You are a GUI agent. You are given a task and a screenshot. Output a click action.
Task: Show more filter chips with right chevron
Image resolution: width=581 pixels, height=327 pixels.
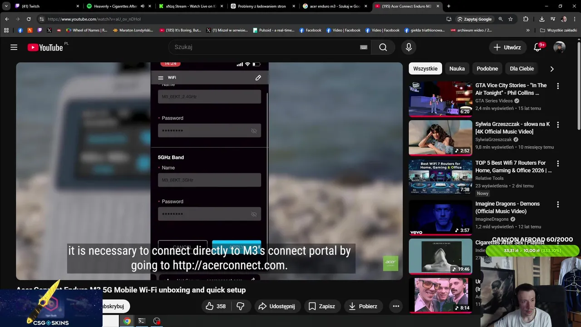click(x=552, y=69)
